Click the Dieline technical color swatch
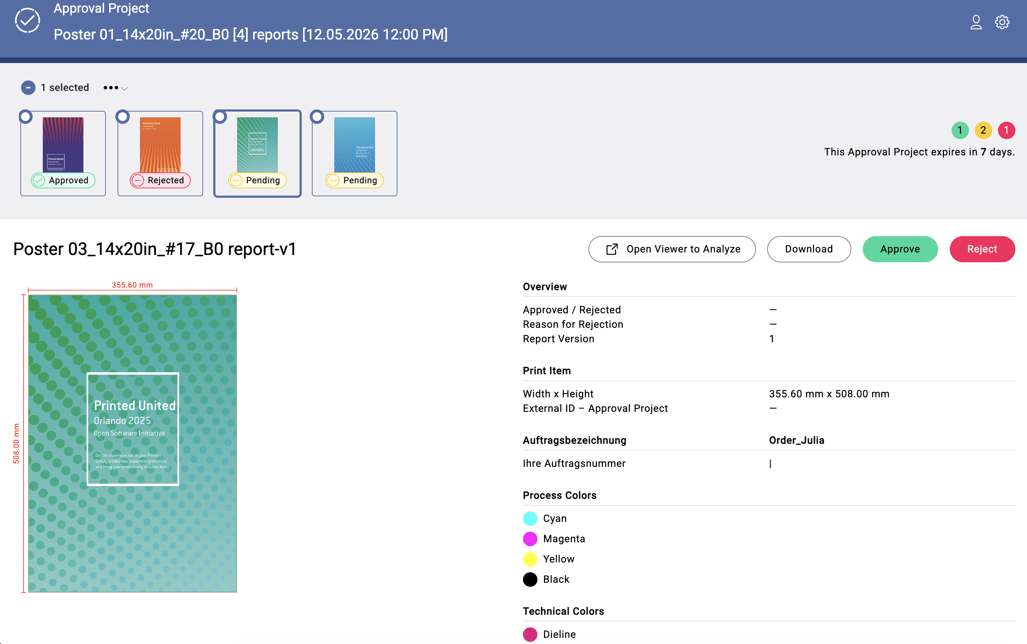 530,634
